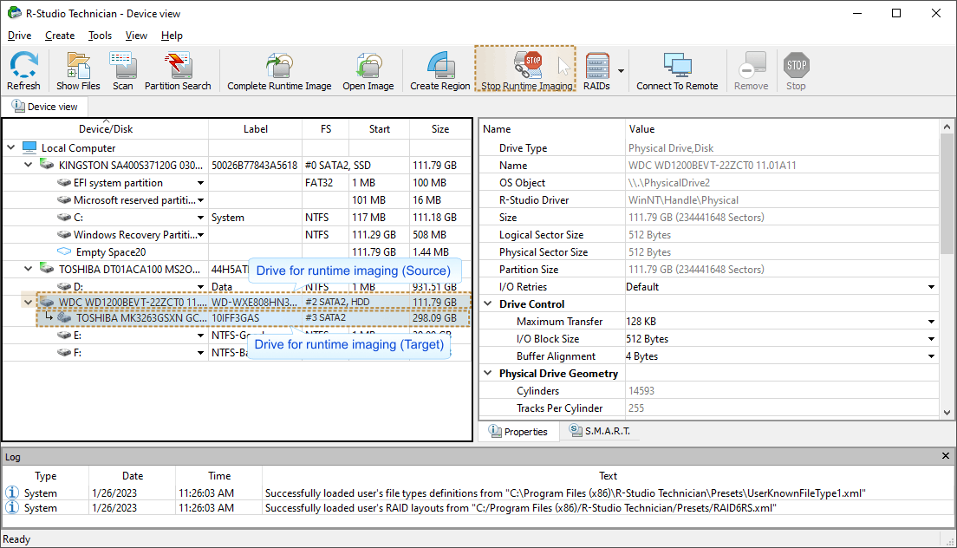The height and width of the screenshot is (548, 957).
Task: Click the Refresh toolbar icon
Action: pyautogui.click(x=23, y=65)
